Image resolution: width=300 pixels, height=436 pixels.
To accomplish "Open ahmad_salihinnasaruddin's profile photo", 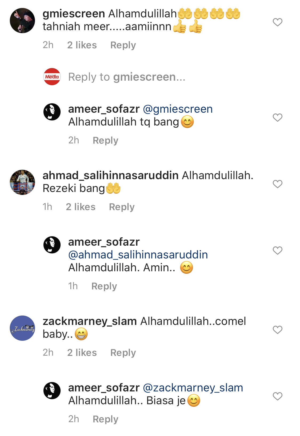I will [22, 182].
